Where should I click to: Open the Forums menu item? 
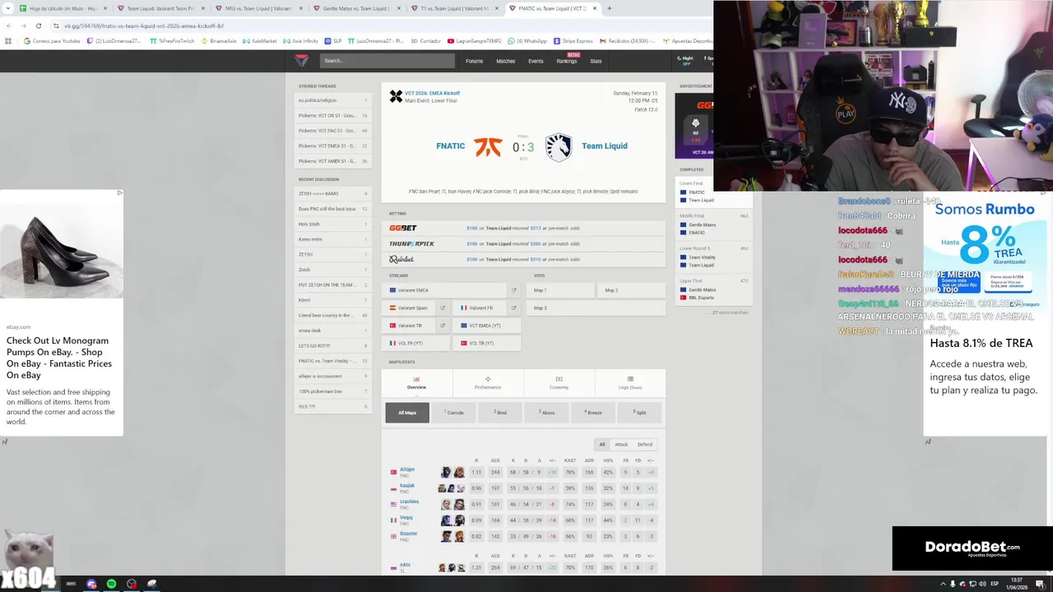click(475, 61)
